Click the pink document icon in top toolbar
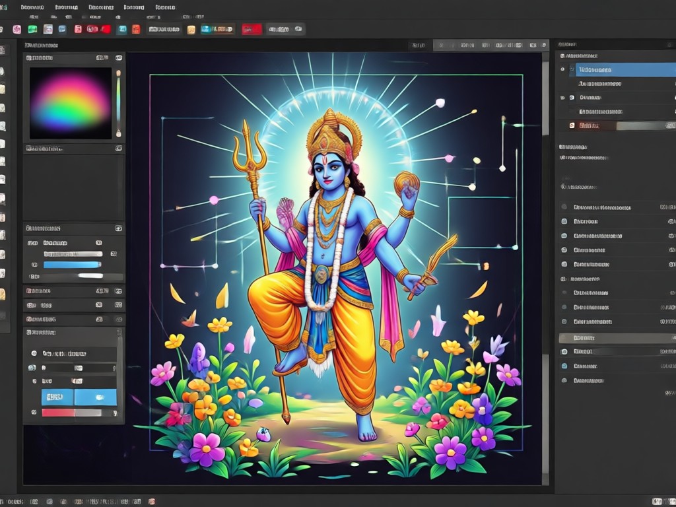Image resolution: width=676 pixels, height=507 pixels. point(78,29)
